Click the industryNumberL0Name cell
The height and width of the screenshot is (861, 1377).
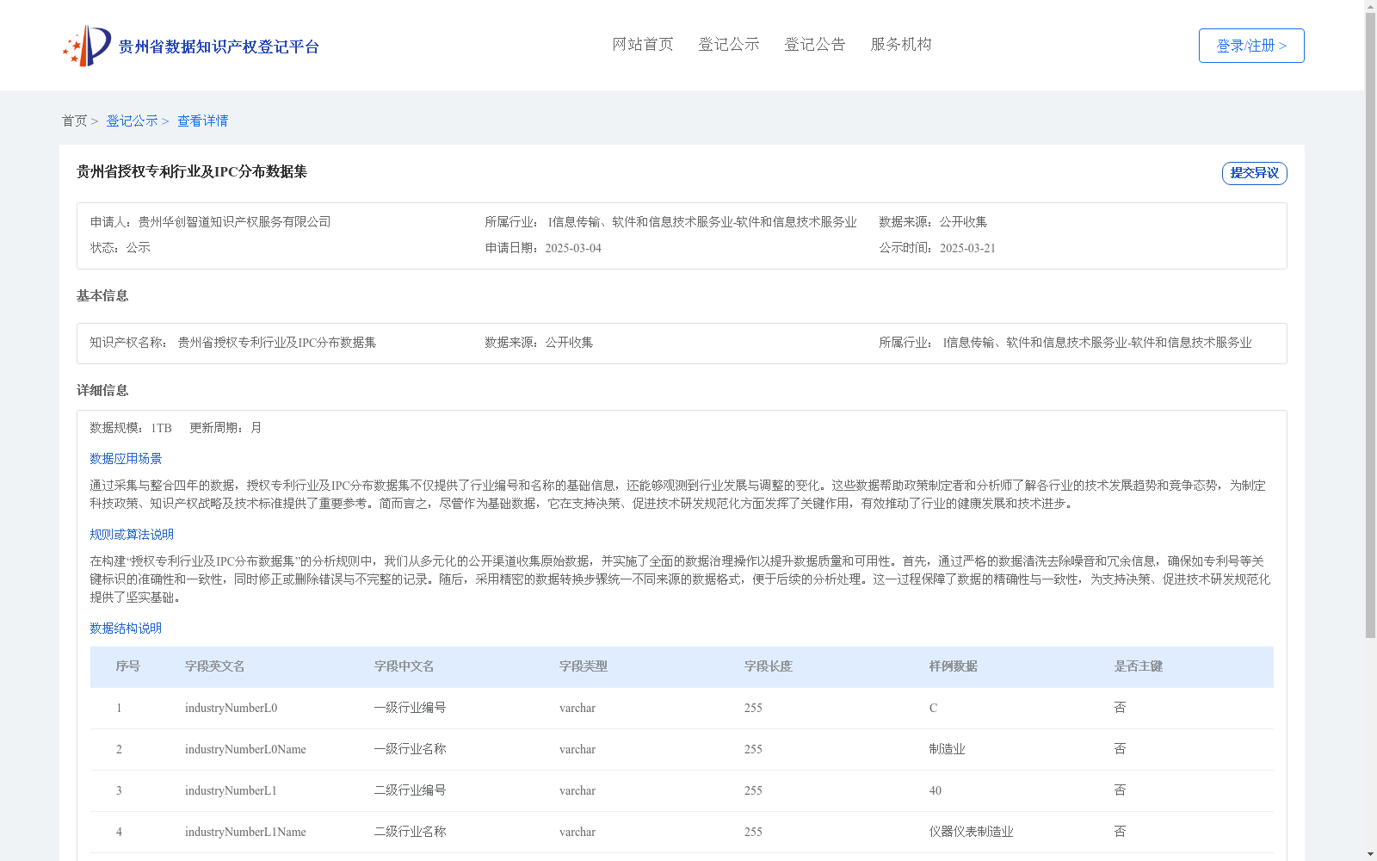click(245, 749)
